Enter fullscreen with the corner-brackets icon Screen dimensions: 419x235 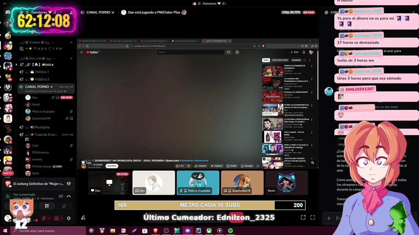click(313, 217)
